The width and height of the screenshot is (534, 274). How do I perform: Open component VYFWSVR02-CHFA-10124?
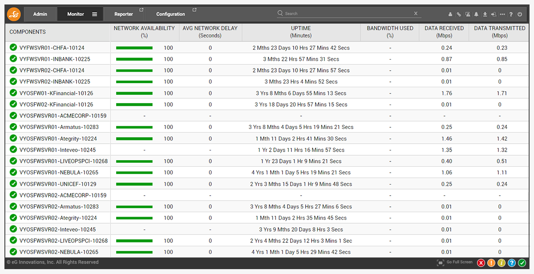pyautogui.click(x=52, y=70)
